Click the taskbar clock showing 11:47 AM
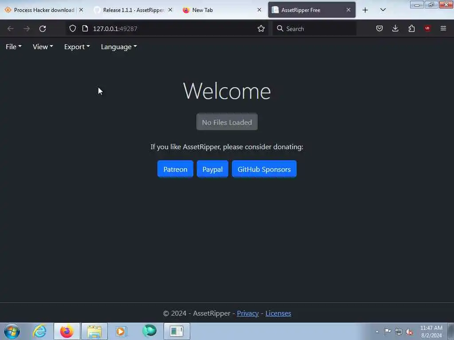Screen dimensions: 454x340 431,332
